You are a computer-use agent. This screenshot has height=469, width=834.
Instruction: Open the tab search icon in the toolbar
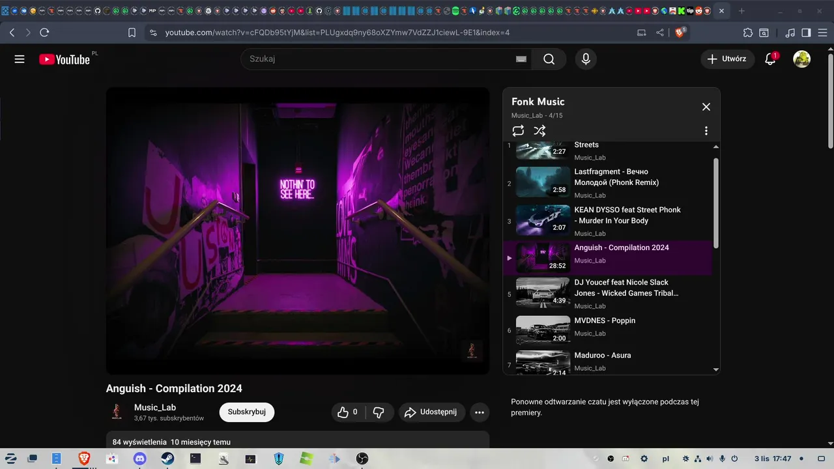[x=764, y=33]
